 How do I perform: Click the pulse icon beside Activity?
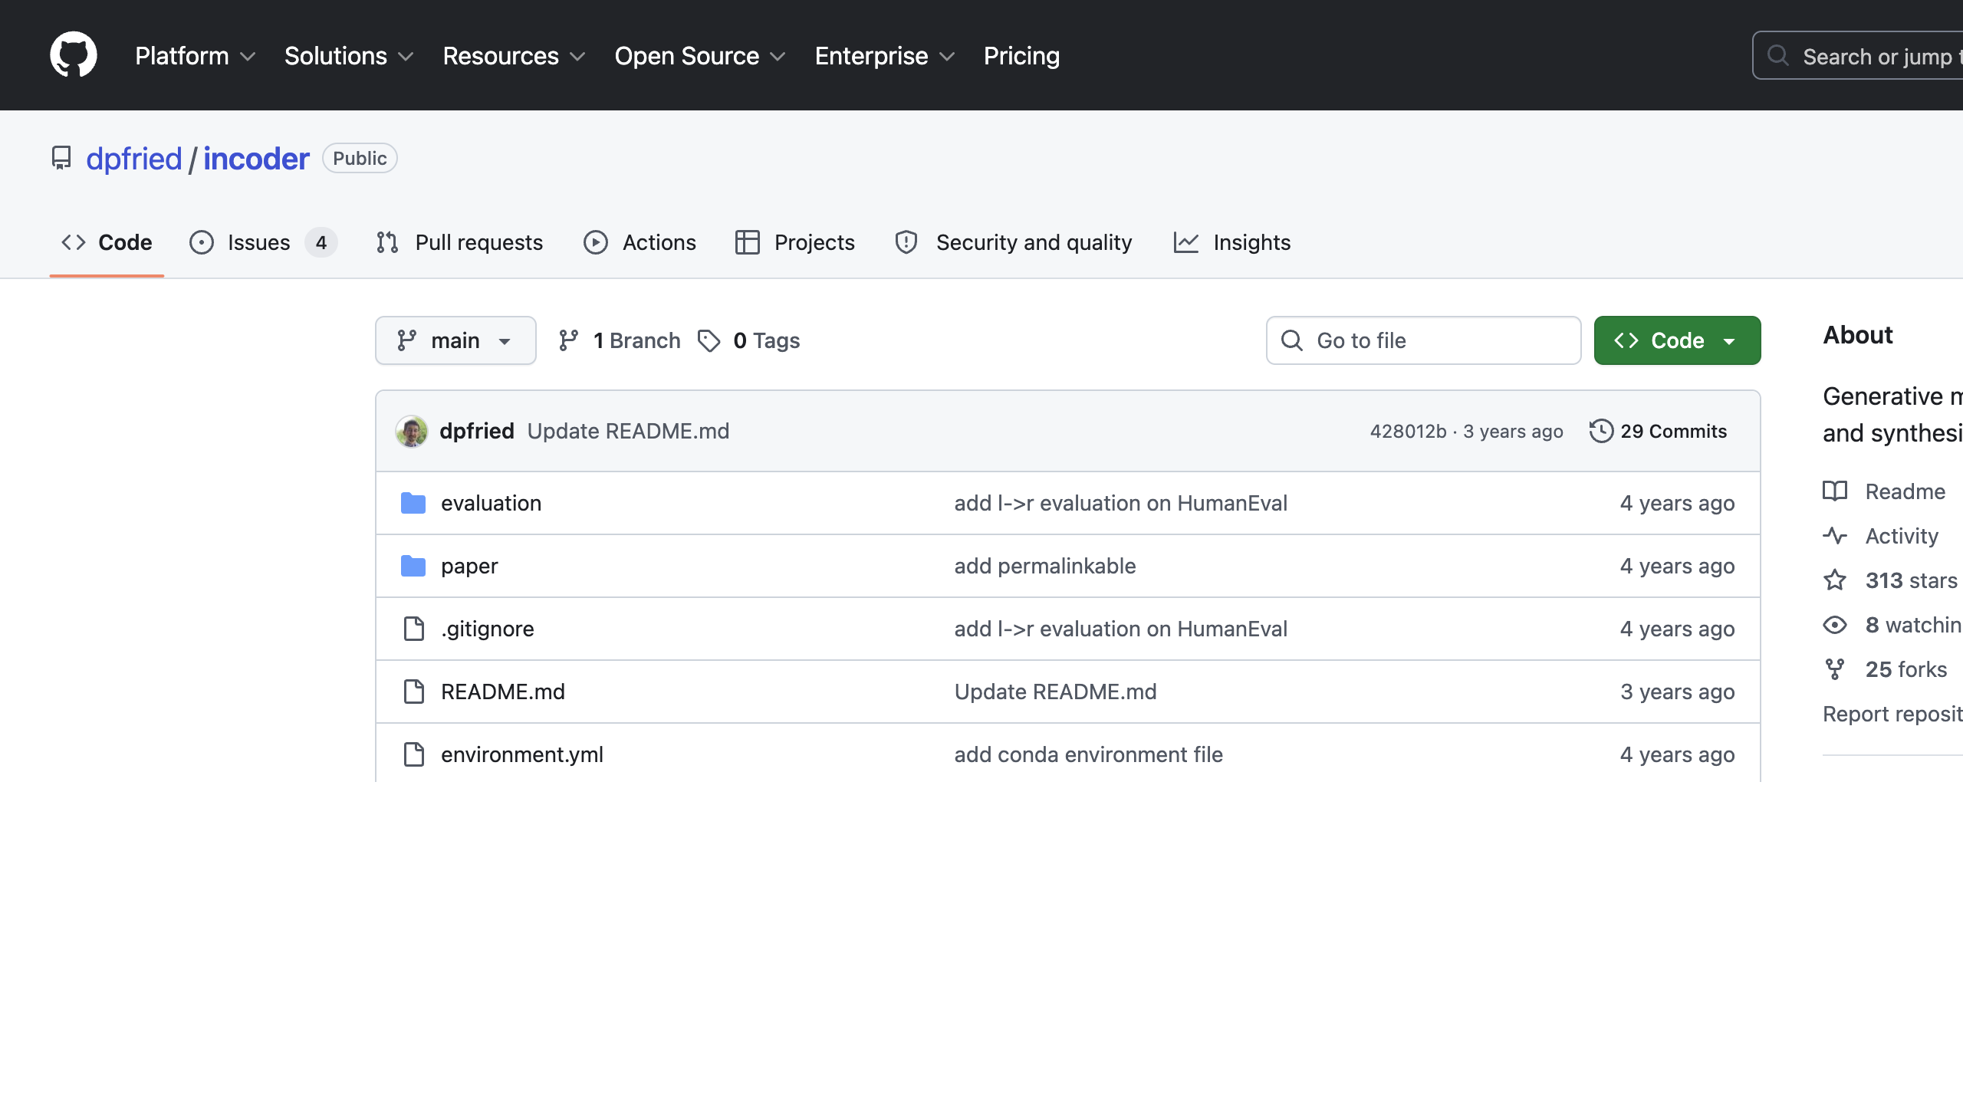(x=1835, y=536)
